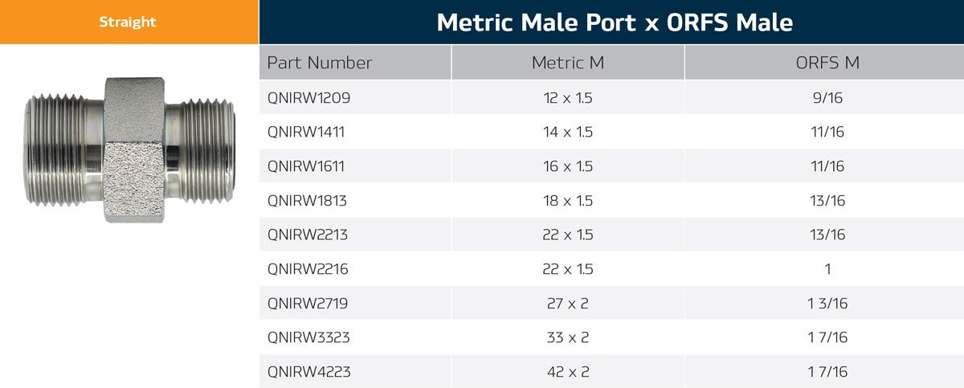Click the straight fitting product image
Screen dimensions: 964x388
tap(129, 149)
